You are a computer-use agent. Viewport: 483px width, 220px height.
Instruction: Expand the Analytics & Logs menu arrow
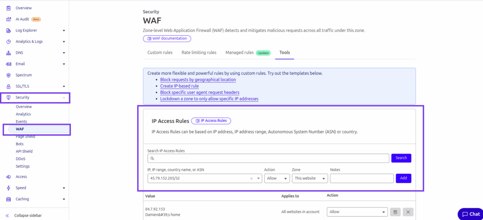click(64, 41)
